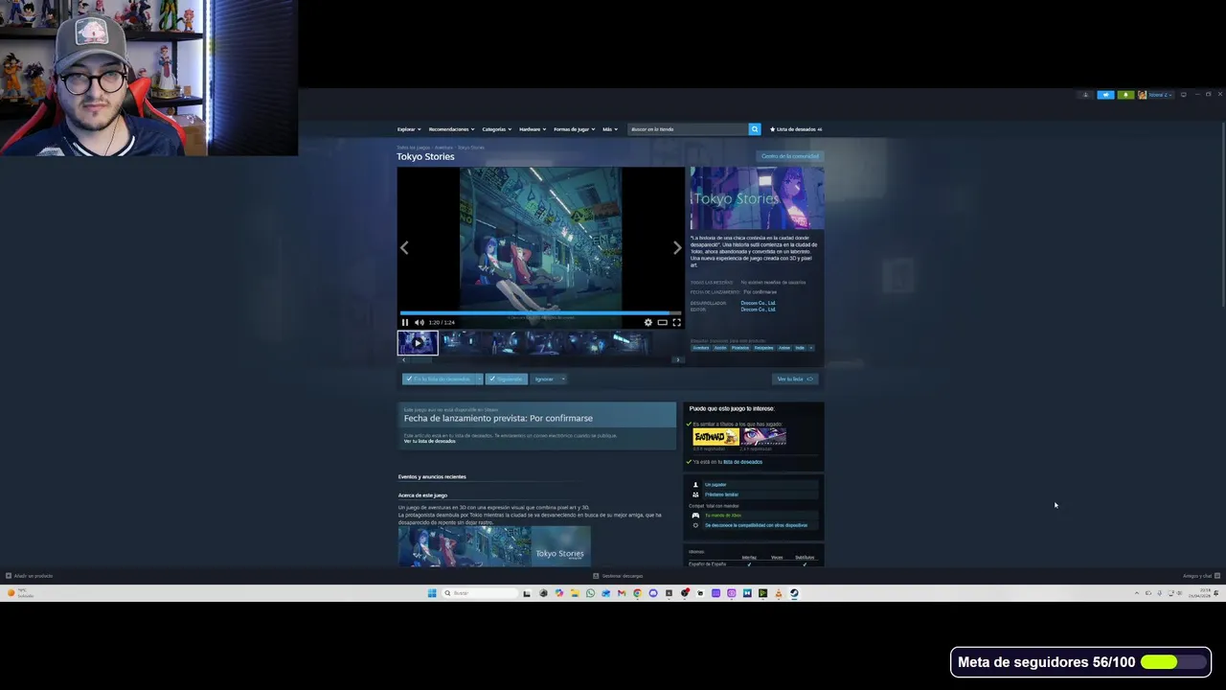Open the Recomendaciones dropdown menu
Image resolution: width=1226 pixels, height=690 pixels.
click(x=451, y=128)
